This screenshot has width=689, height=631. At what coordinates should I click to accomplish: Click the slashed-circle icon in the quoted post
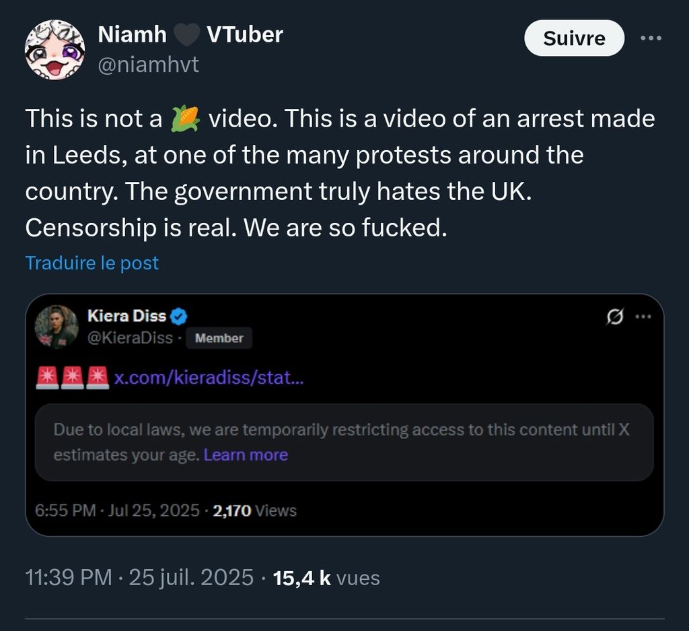click(614, 317)
